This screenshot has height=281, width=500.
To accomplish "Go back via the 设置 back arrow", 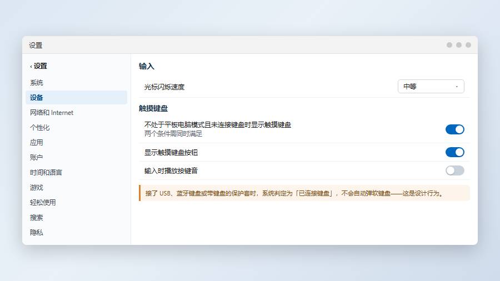I will click(x=38, y=66).
